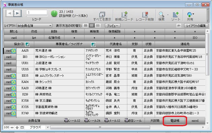Open the 検索 dropdown arrow

168,14
